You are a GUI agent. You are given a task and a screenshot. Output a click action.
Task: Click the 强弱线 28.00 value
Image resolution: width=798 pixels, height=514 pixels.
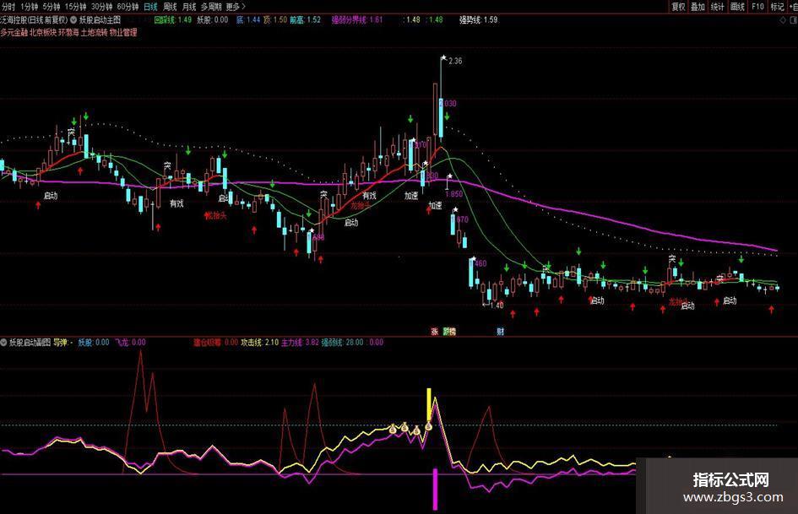click(343, 343)
